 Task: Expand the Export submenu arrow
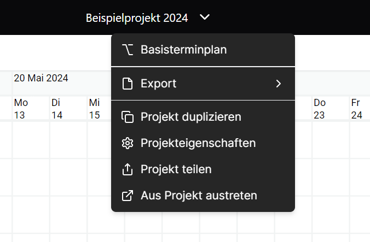279,84
